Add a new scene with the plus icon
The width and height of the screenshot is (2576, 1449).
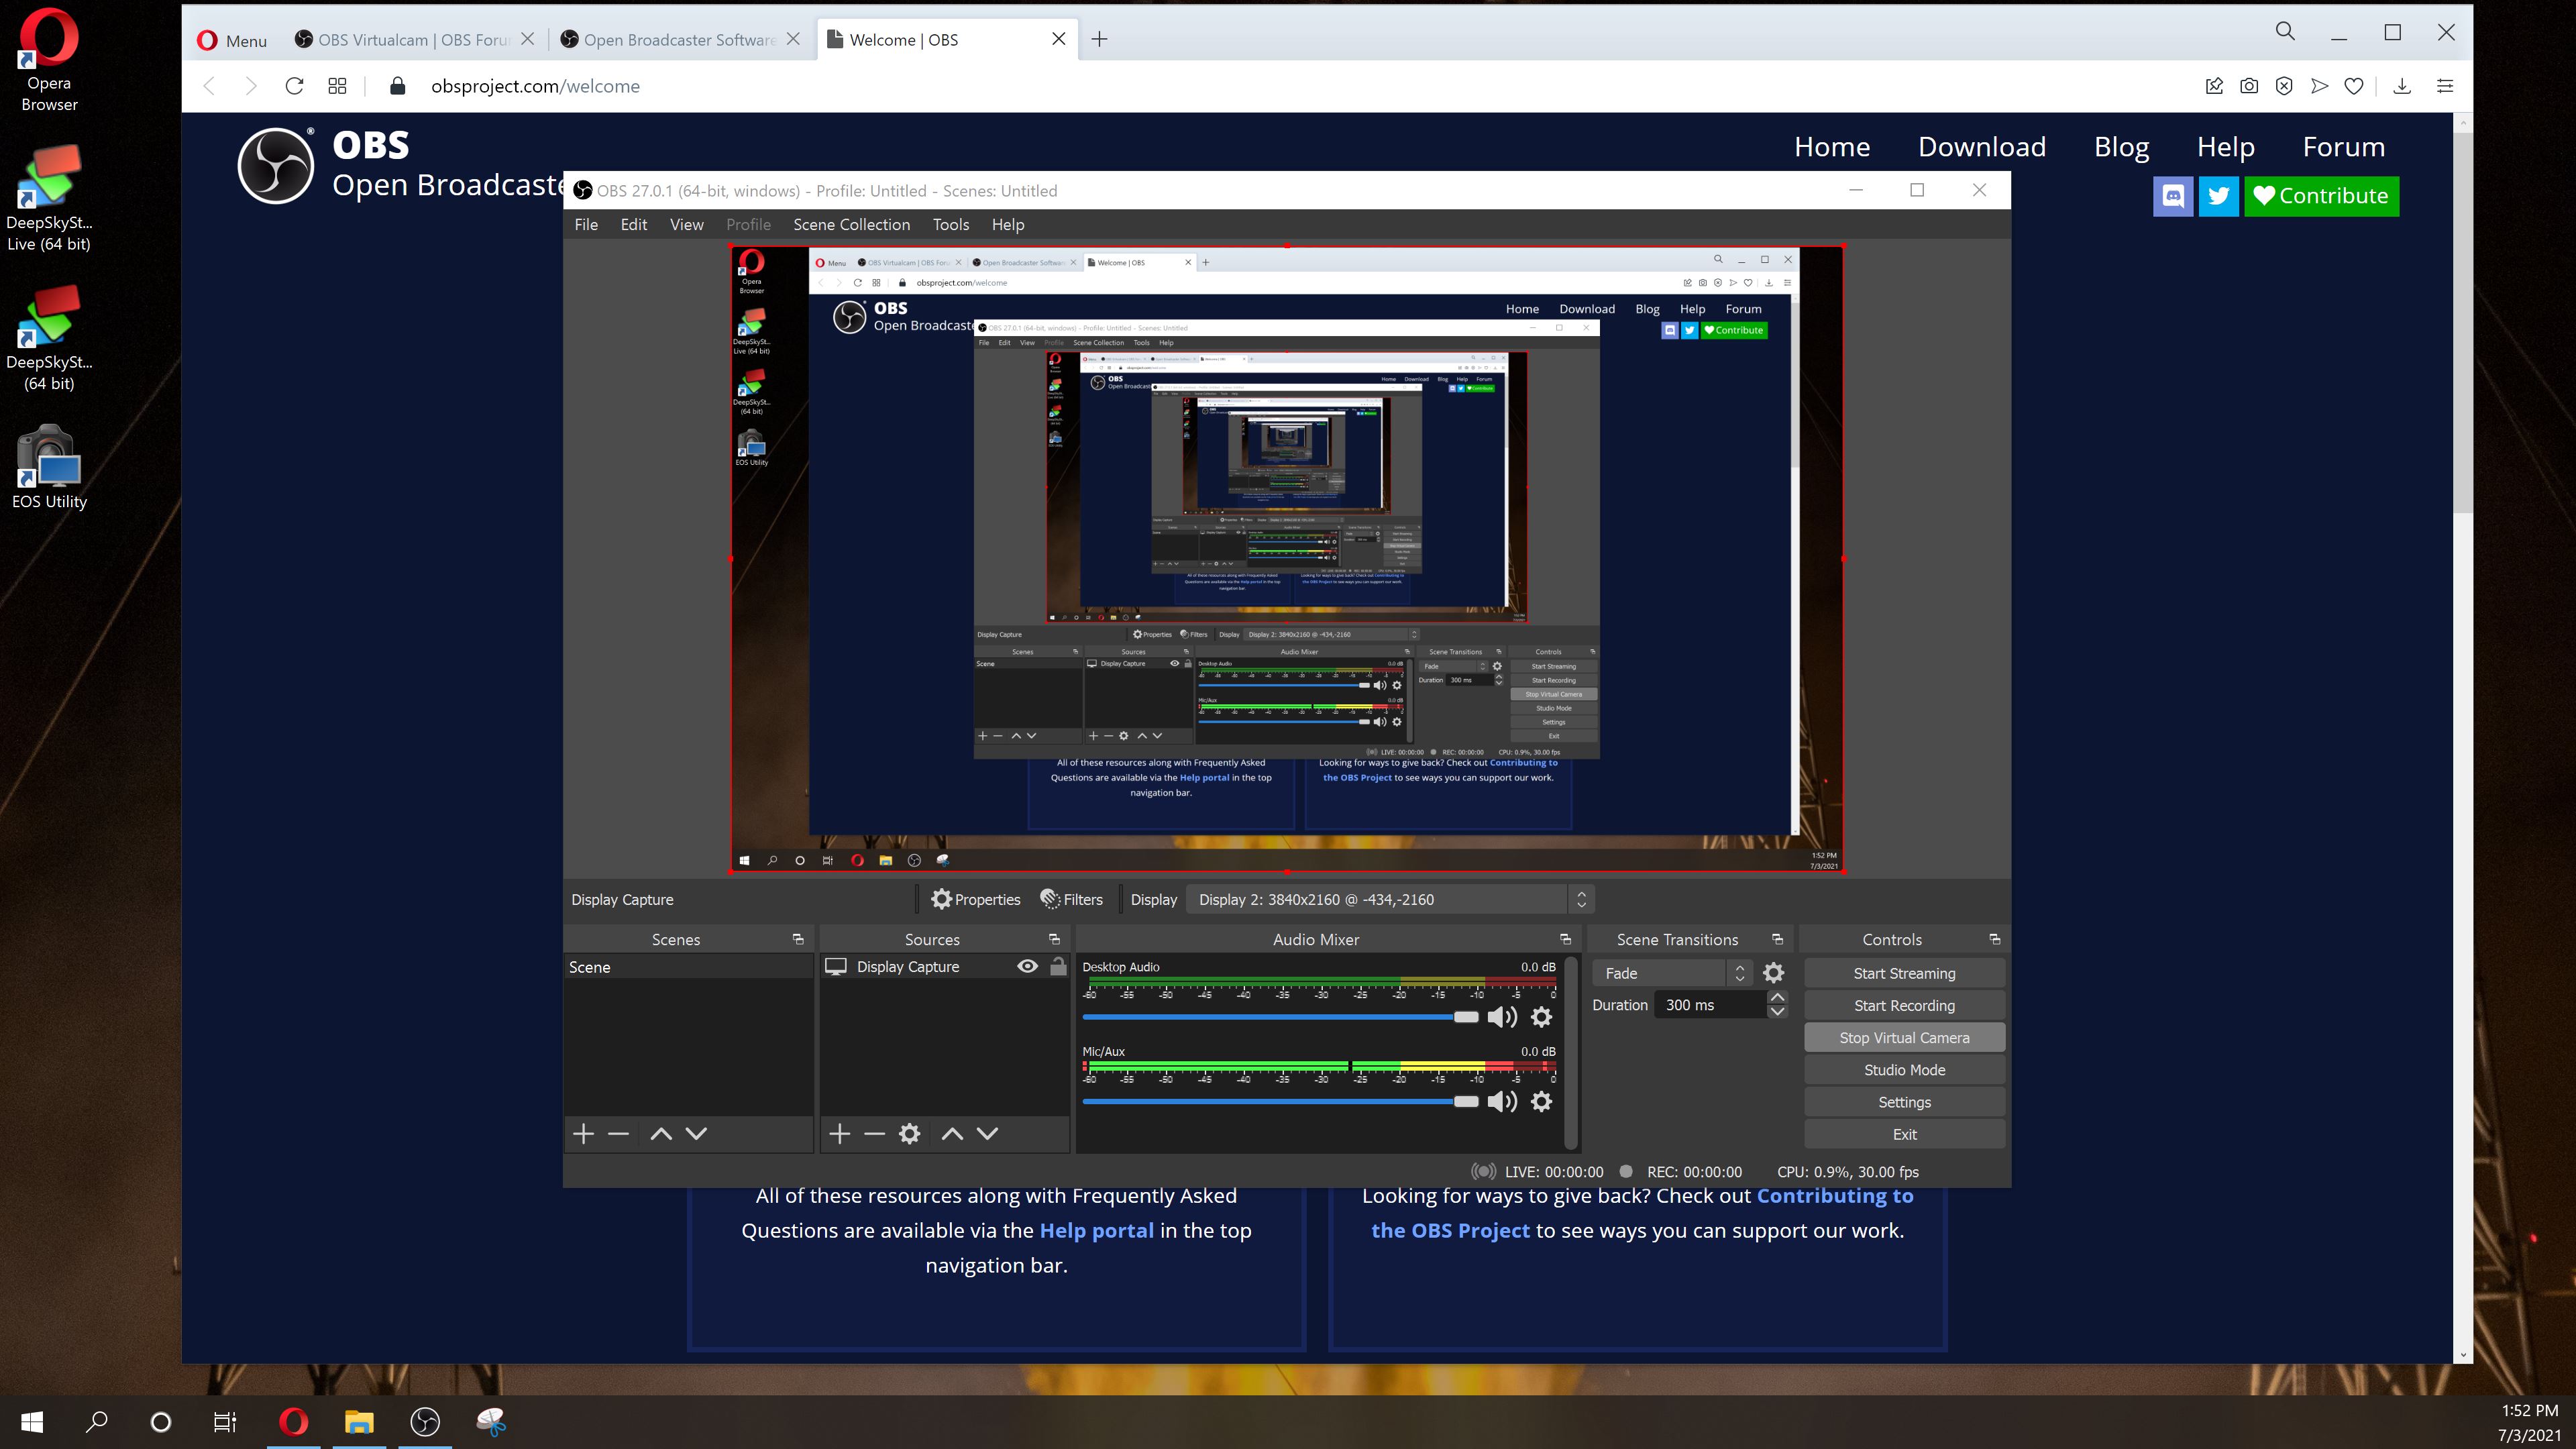point(584,1133)
